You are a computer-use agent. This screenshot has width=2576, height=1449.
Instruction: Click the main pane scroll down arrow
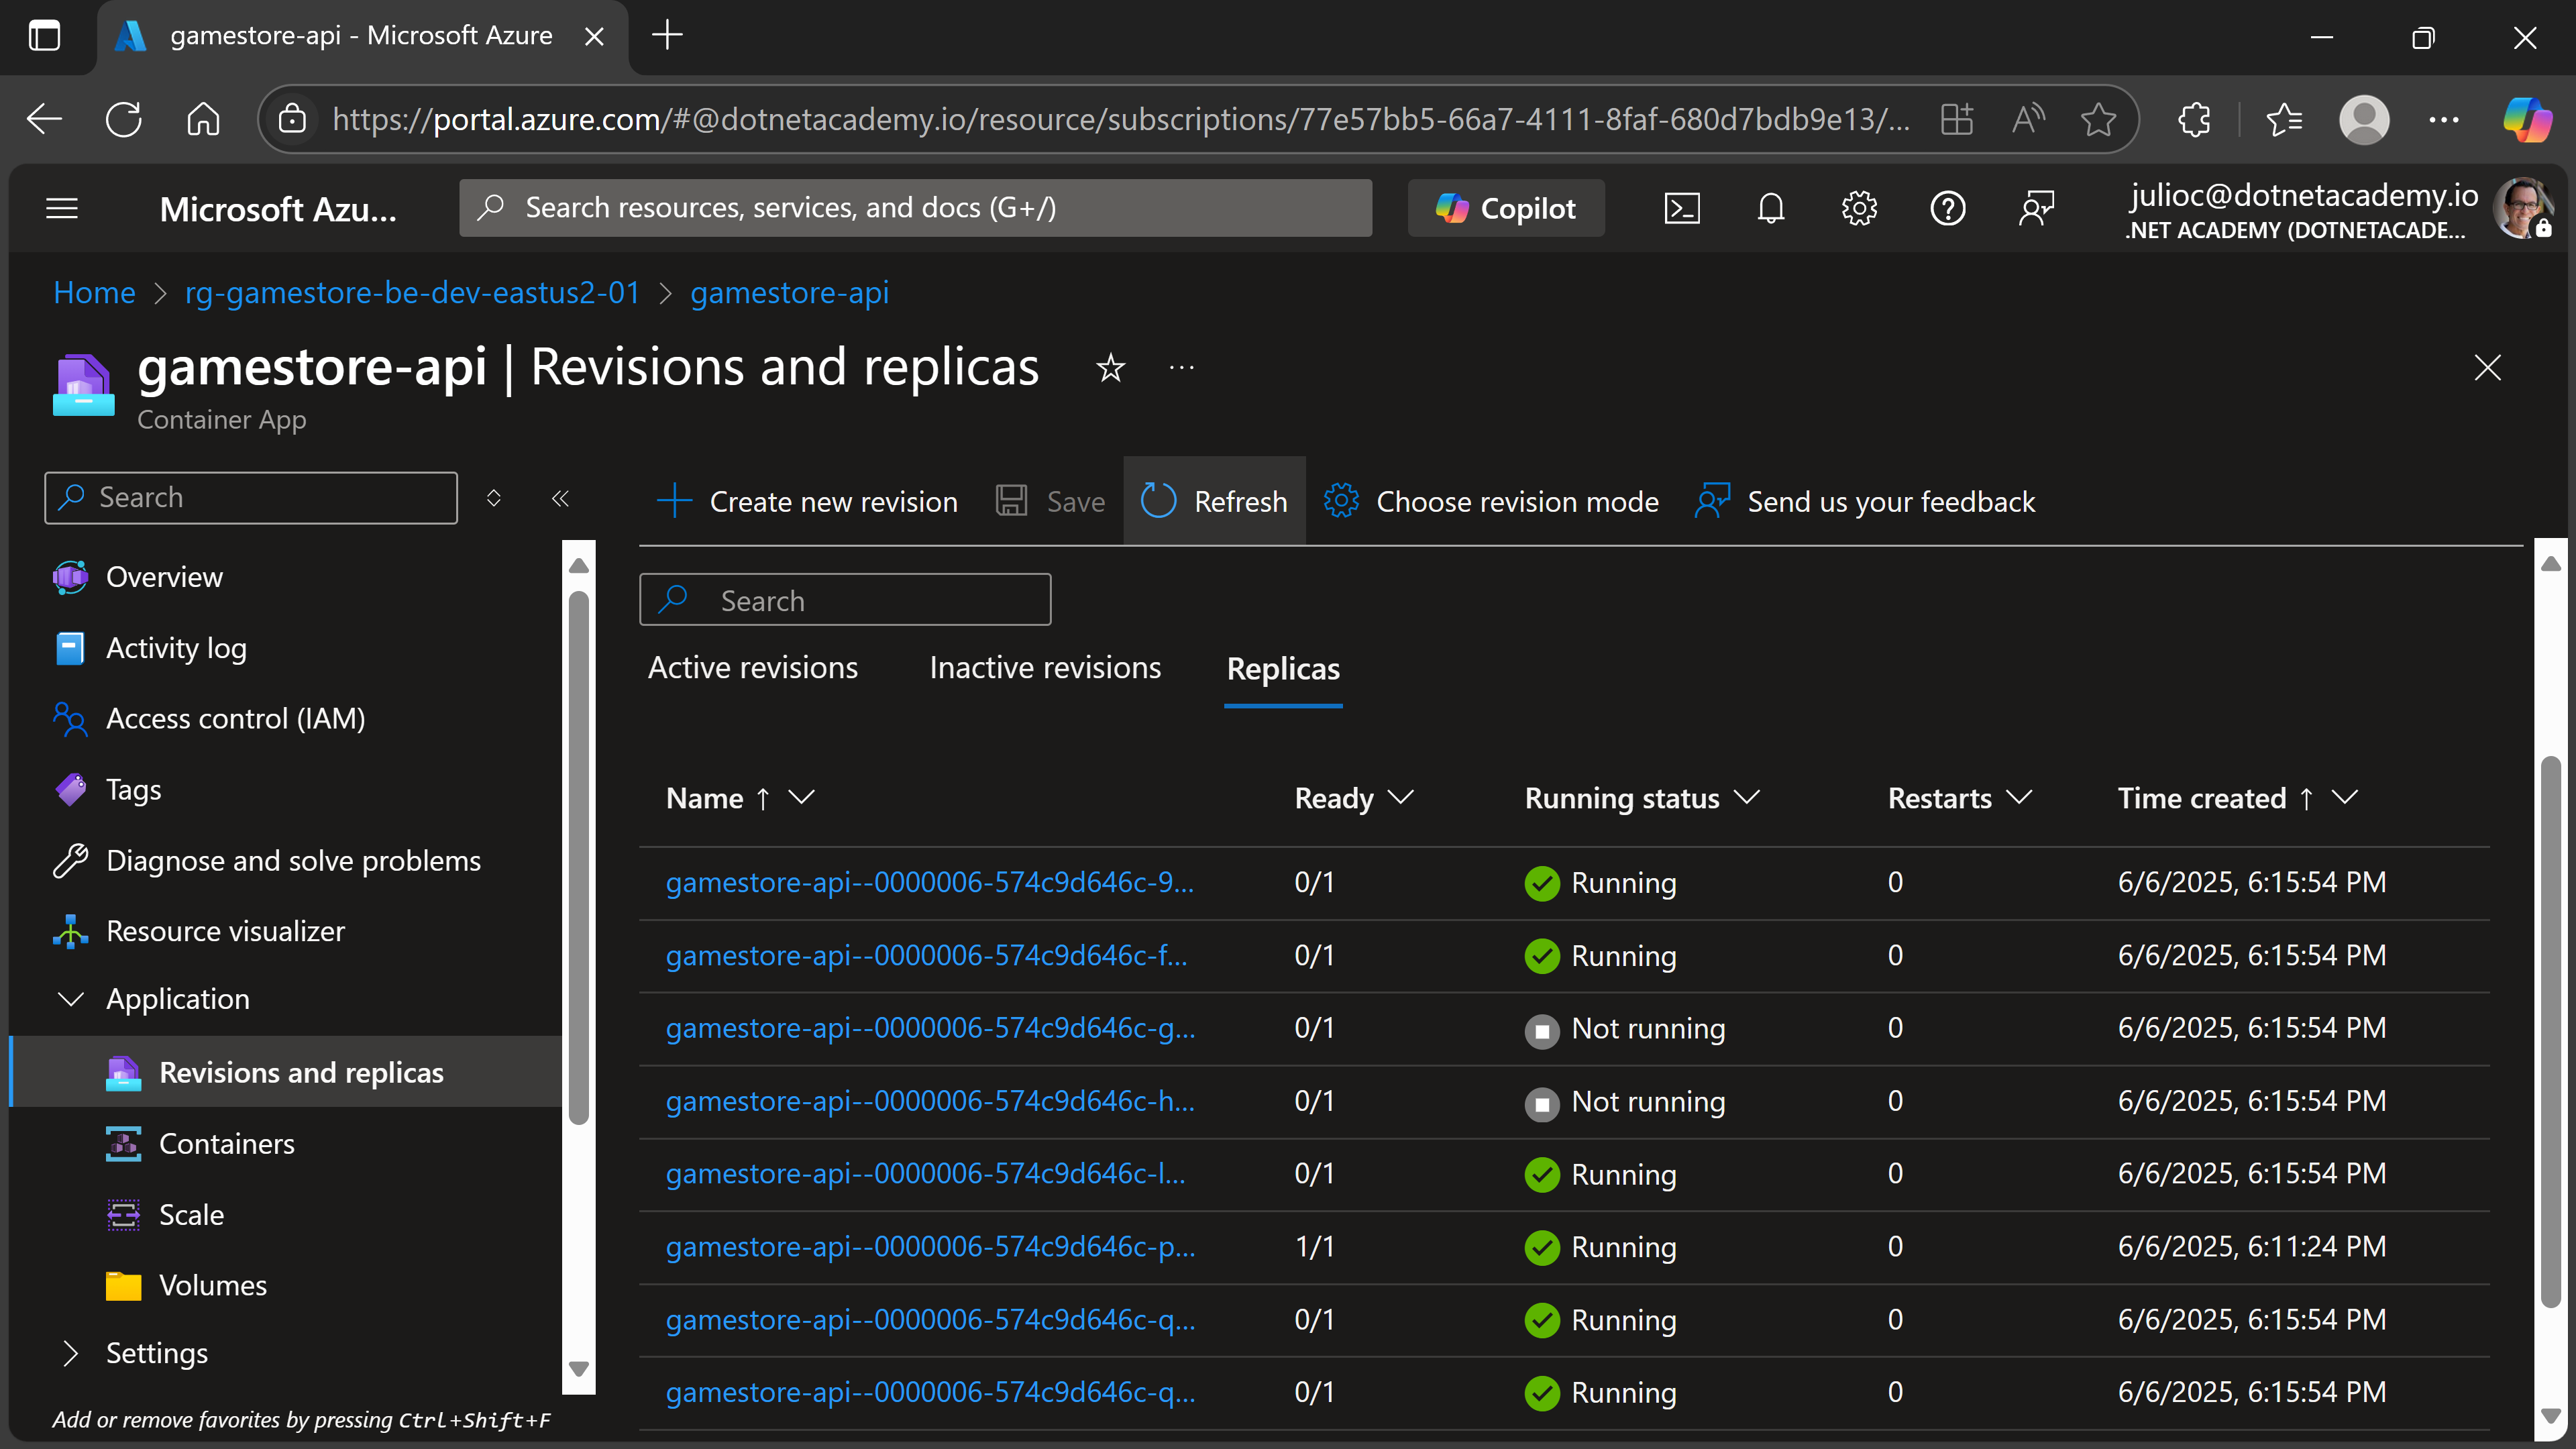pyautogui.click(x=2551, y=1416)
